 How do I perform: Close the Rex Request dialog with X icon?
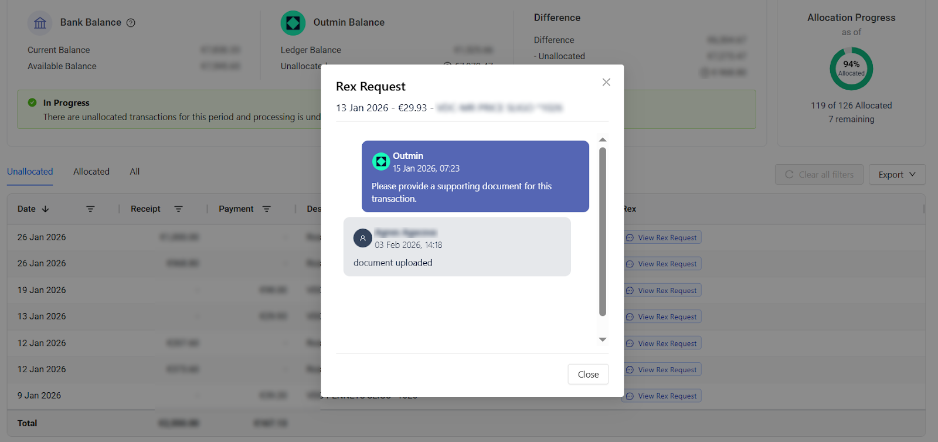tap(606, 82)
